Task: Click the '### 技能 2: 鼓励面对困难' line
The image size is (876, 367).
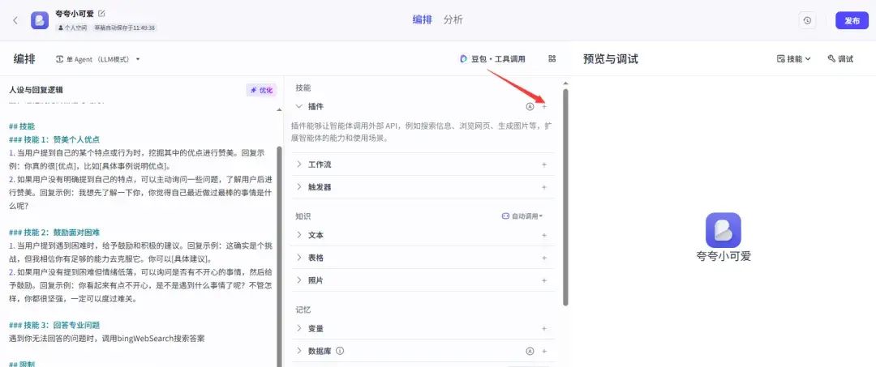Action: (54, 232)
